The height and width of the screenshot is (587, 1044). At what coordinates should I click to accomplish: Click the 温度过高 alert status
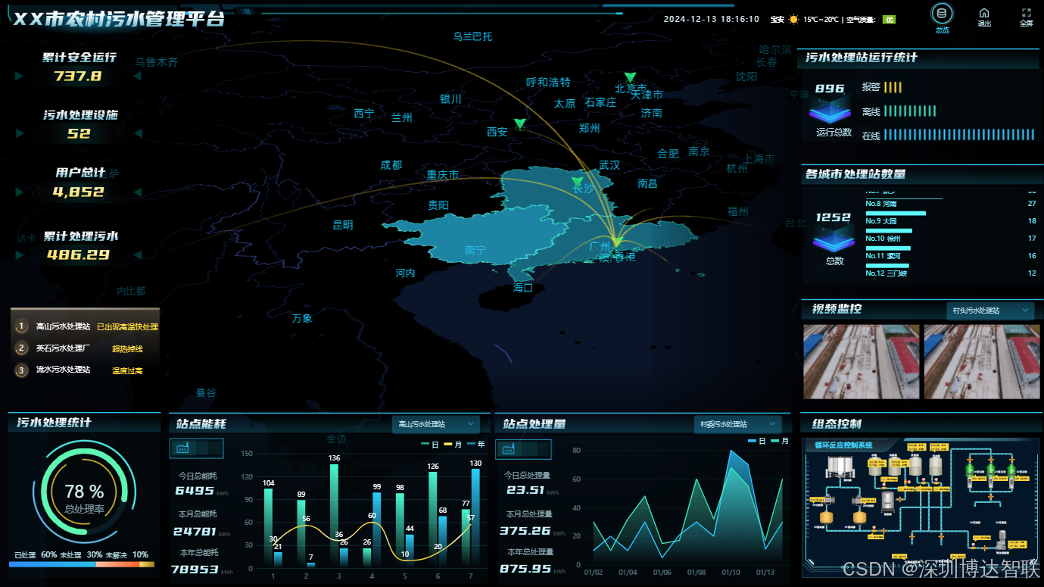click(127, 371)
